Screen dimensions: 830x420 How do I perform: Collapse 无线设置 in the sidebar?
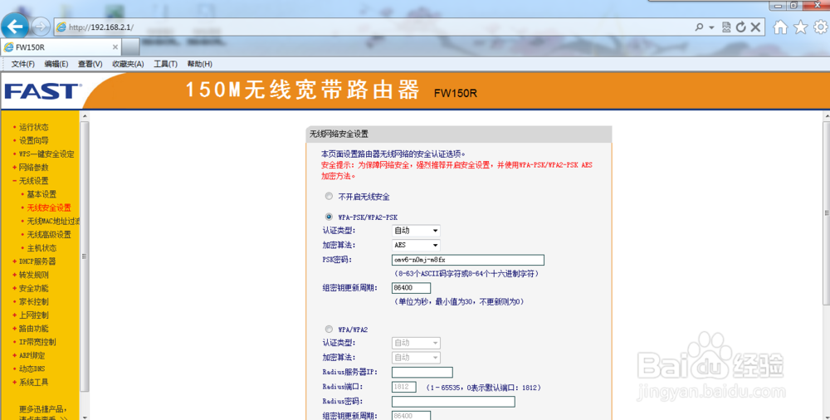tap(34, 181)
